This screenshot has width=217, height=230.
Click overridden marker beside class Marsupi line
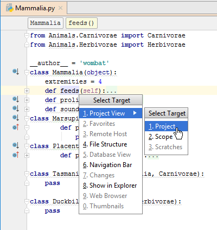pyautogui.click(x=16, y=118)
